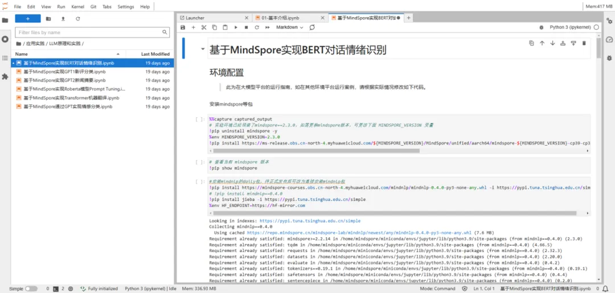
Task: Click the blue new launcher plus button
Action: click(28, 18)
